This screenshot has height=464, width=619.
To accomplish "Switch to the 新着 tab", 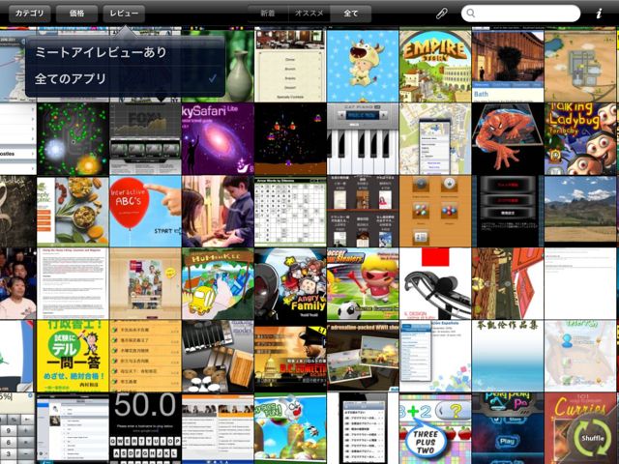I will [268, 13].
